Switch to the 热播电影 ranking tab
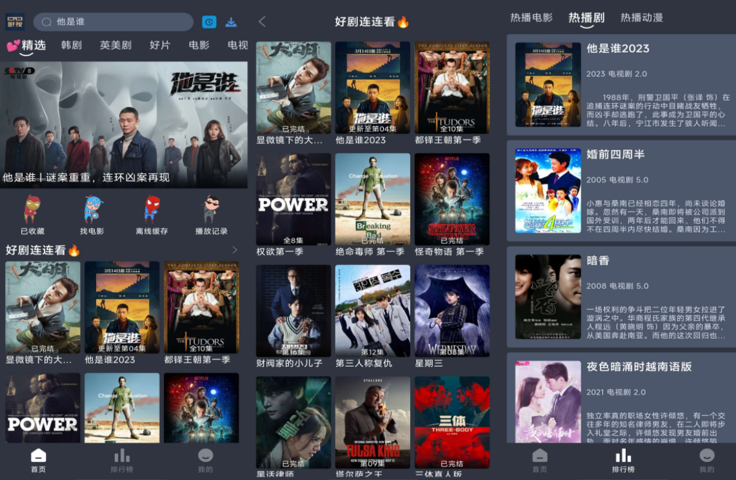 [x=532, y=18]
